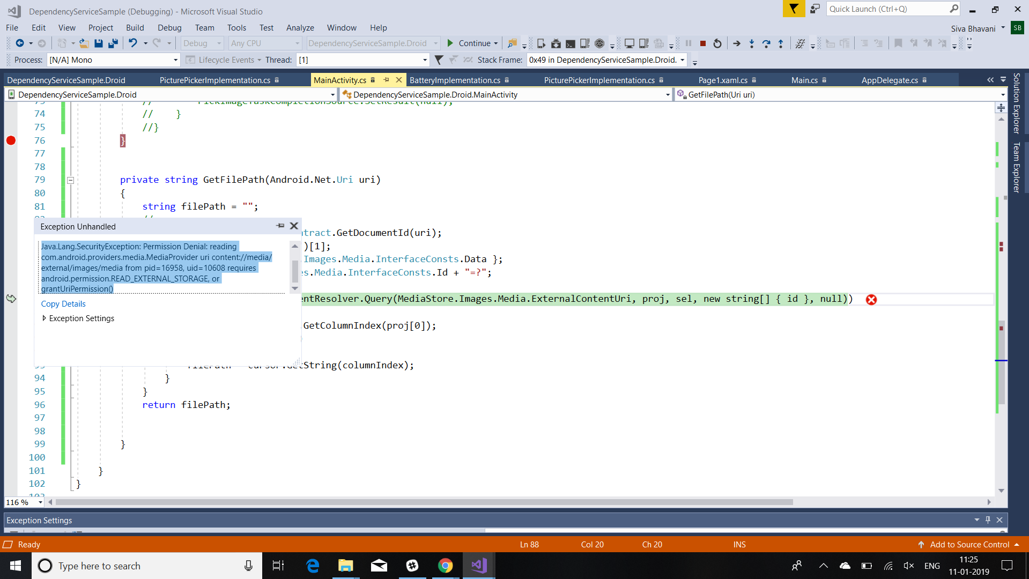Image resolution: width=1029 pixels, height=579 pixels.
Task: Click the exception message scrollbar thumb
Action: [x=295, y=271]
